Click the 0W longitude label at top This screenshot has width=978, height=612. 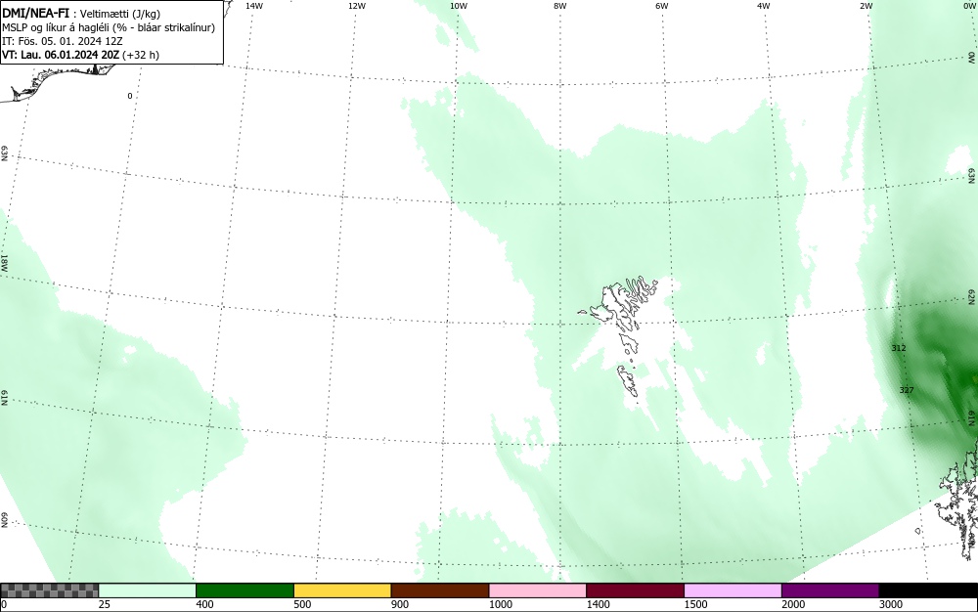pos(968,6)
